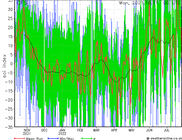Click the 'JUL' x-axis month label
Image resolution: width=182 pixels, height=140 pixels.
click(167, 130)
